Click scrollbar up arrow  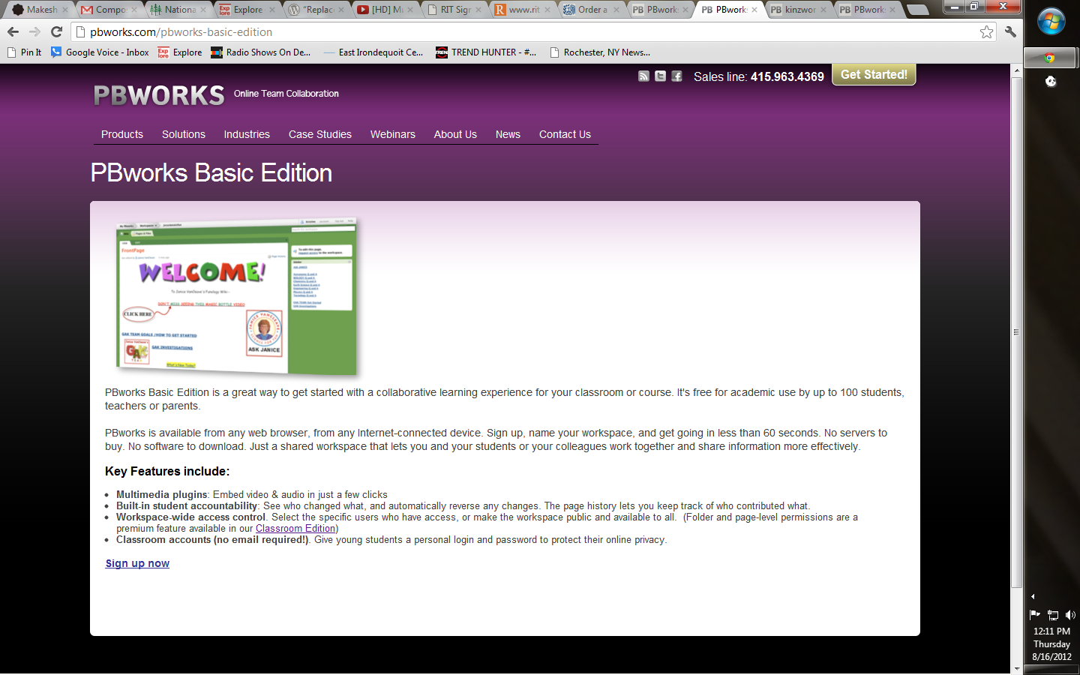1017,70
